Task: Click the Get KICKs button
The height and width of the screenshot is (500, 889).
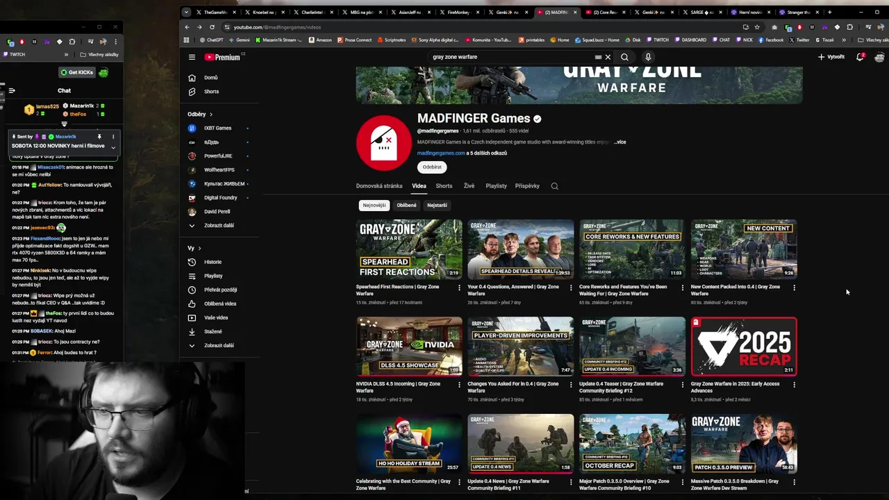Action: pyautogui.click(x=76, y=72)
